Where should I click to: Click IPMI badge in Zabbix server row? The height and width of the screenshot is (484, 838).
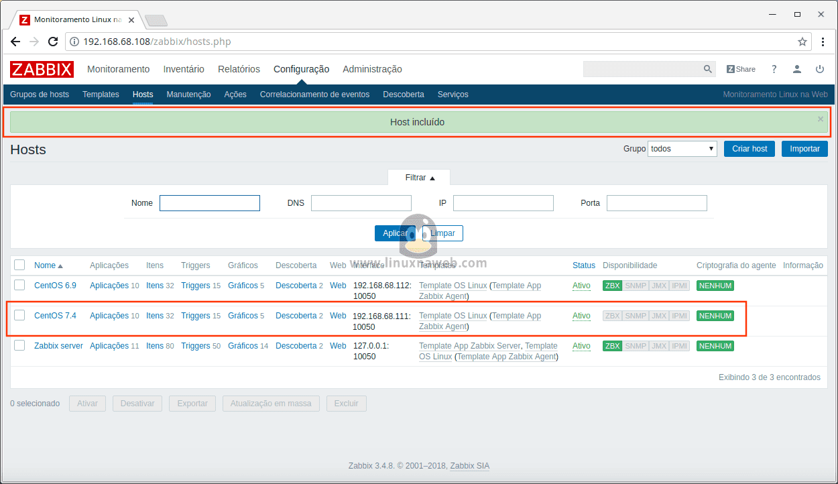[x=680, y=346]
